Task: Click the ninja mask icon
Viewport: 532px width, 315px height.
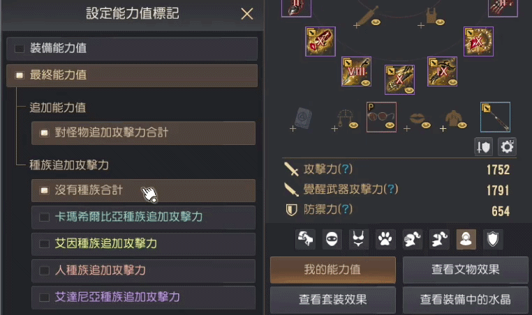Action: coord(332,239)
